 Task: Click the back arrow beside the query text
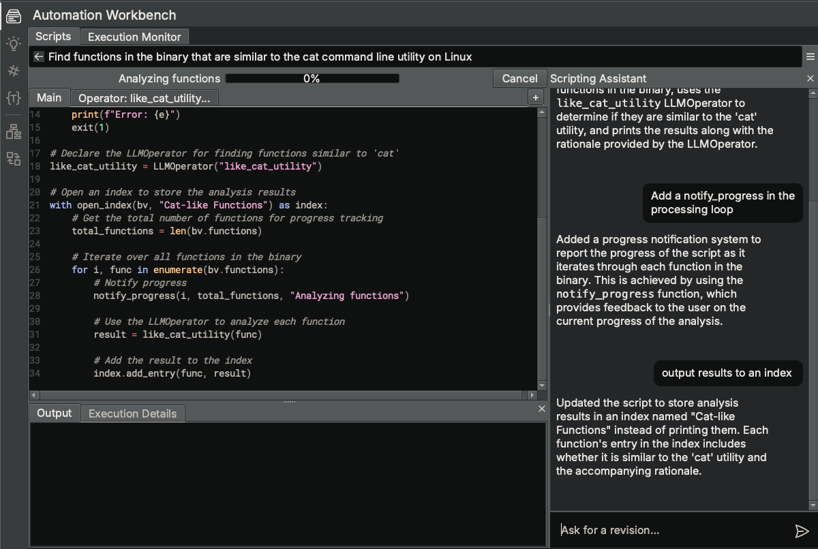pyautogui.click(x=39, y=57)
